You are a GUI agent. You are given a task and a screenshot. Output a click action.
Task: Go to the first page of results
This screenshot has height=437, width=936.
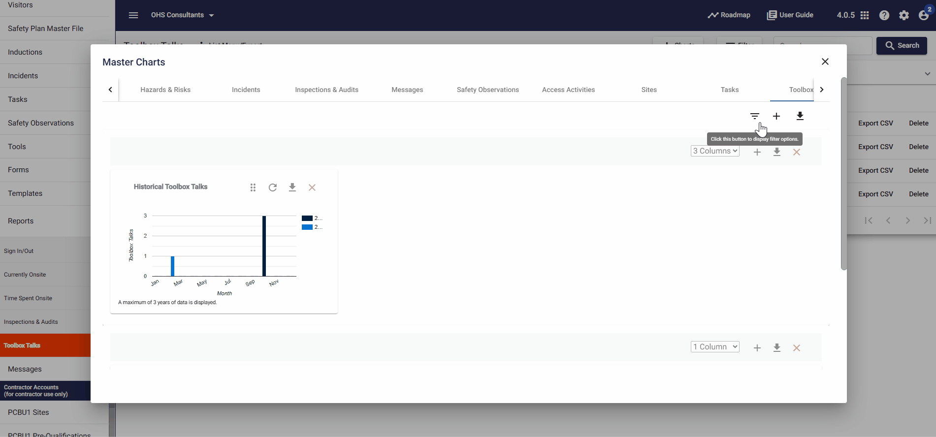tap(869, 220)
